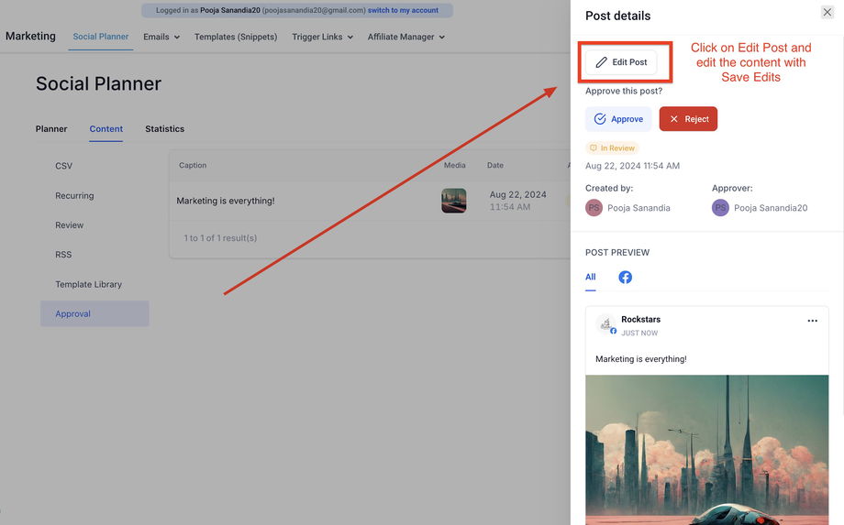Click Pooja Sanandia20 approver avatar

tap(720, 208)
